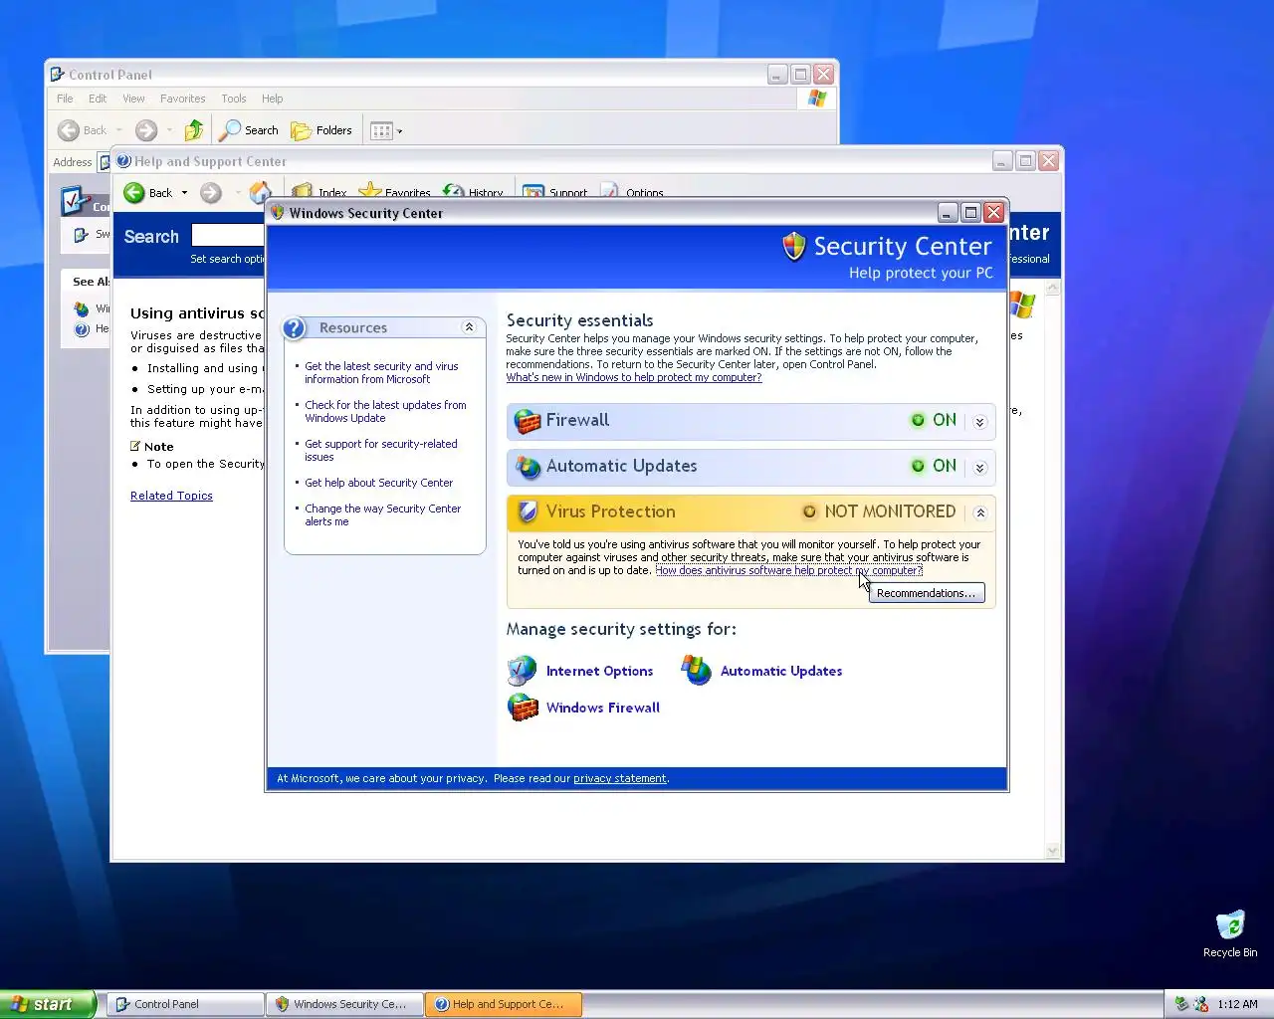Click the Help search input field
This screenshot has width=1274, height=1019.
[228, 235]
